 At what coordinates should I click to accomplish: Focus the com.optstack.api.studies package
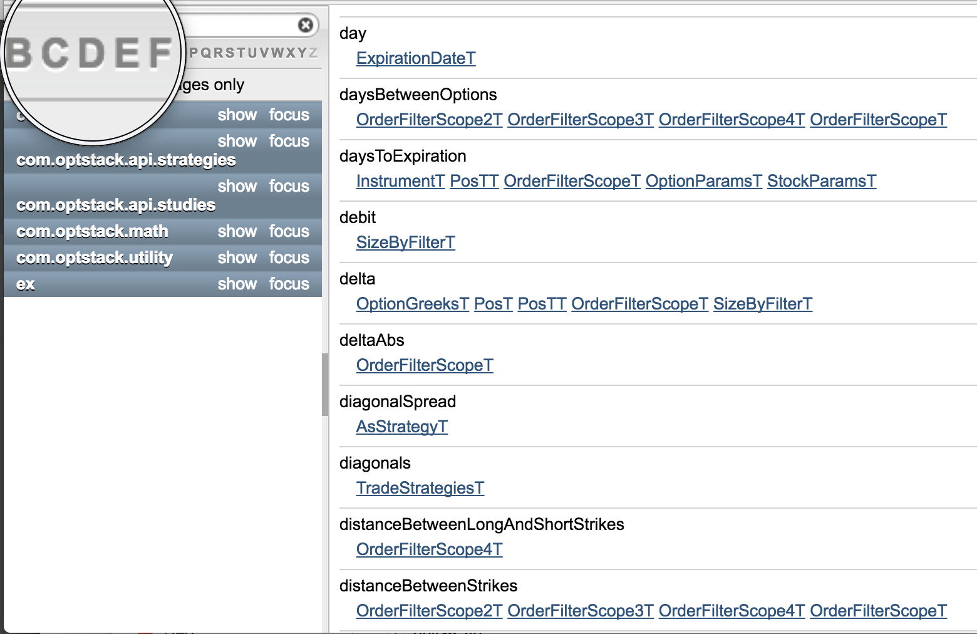point(289,185)
